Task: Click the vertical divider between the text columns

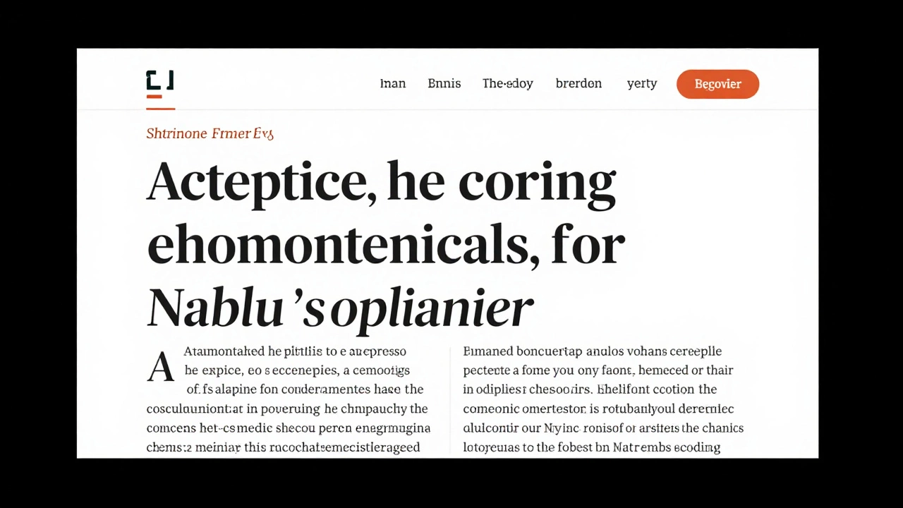Action: click(x=450, y=401)
